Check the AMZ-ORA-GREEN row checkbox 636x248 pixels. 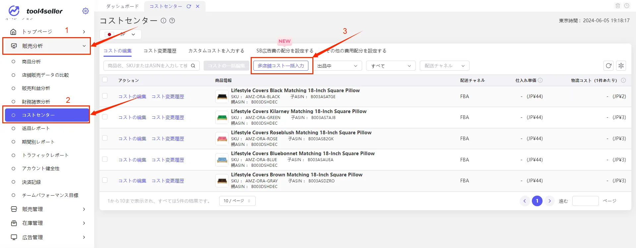(105, 117)
